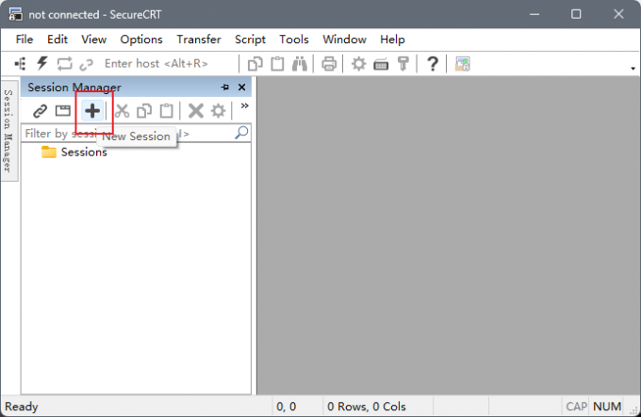Close the Session Manager panel
Screen dimensions: 641x417
pyautogui.click(x=241, y=88)
